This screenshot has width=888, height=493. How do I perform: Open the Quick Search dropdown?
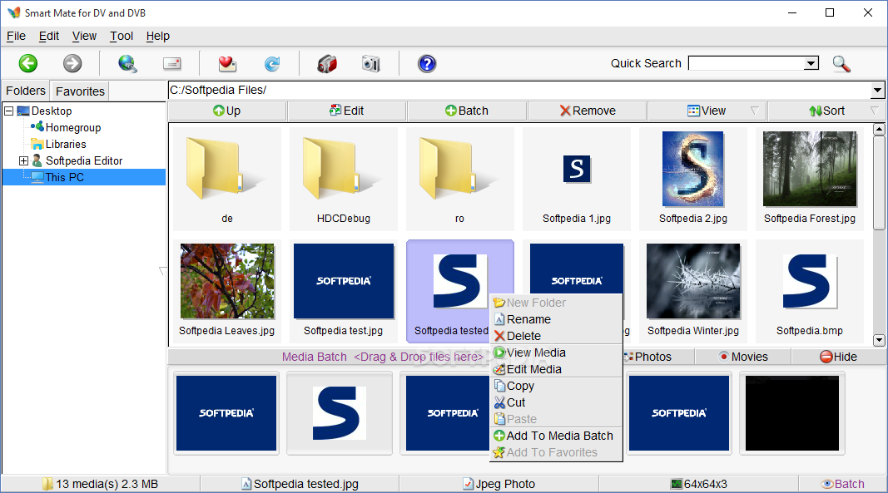click(811, 63)
